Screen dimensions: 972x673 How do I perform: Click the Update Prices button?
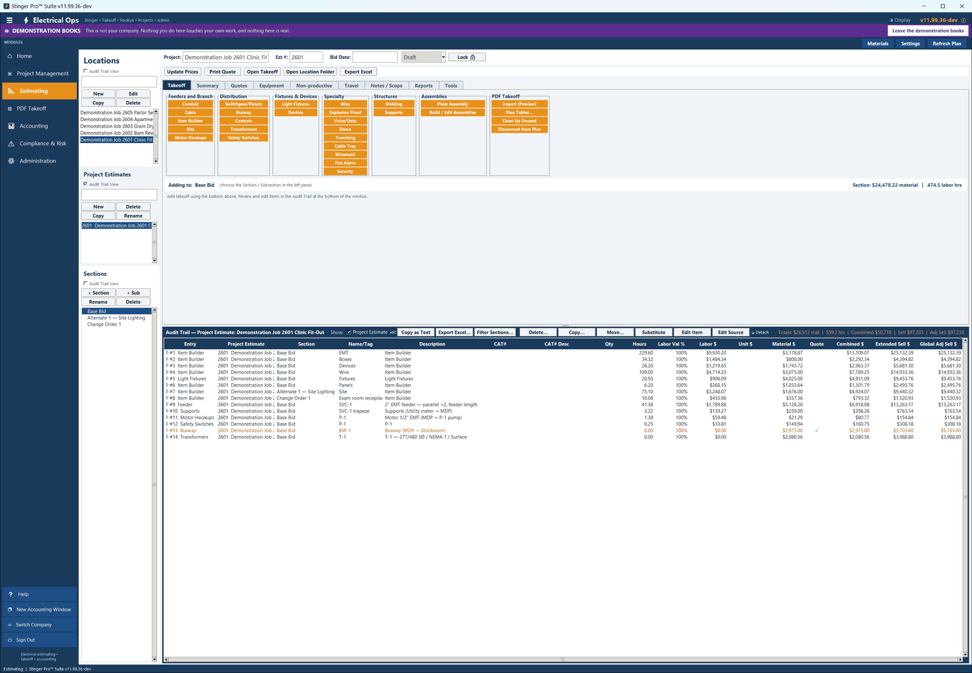coord(183,72)
